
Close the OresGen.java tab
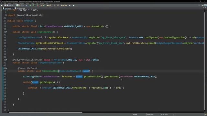[x=13, y=8]
